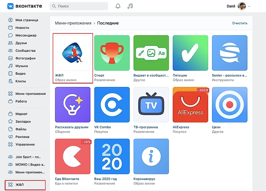Click the VK Combo title text
This screenshot has height=191, width=266.
[103, 127]
